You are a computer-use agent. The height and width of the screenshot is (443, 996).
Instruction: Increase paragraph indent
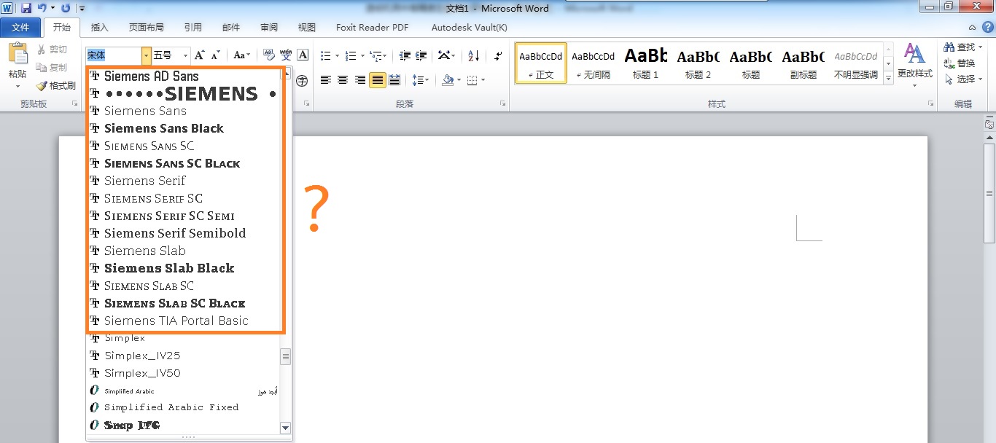[422, 55]
